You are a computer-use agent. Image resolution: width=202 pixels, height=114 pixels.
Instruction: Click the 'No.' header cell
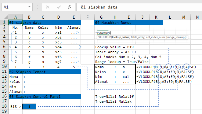tap(16, 28)
